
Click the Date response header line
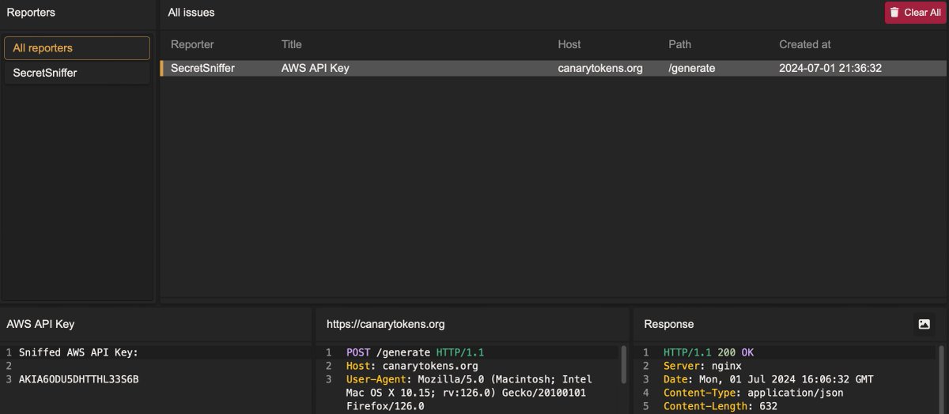coord(769,379)
